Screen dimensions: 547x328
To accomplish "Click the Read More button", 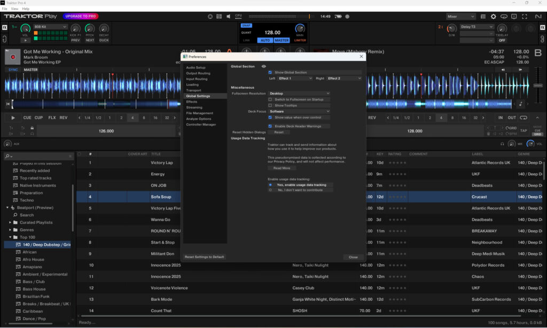I will [x=282, y=168].
